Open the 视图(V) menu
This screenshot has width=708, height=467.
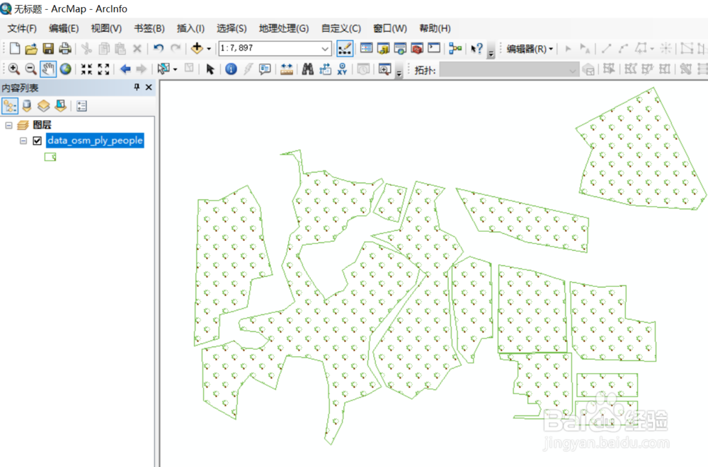[x=106, y=28]
